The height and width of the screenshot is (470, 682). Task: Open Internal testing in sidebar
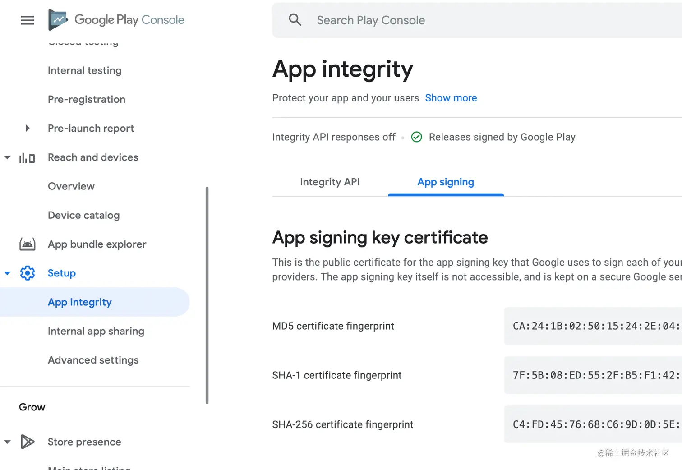click(x=84, y=71)
